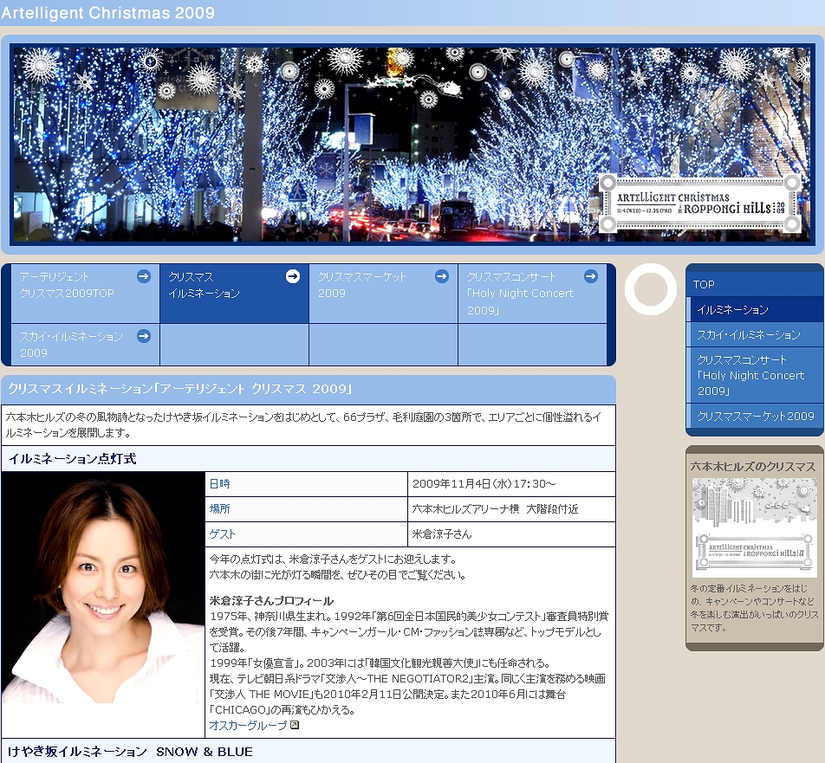Select TOP in the right sidebar menu
The height and width of the screenshot is (763, 825).
pos(704,284)
